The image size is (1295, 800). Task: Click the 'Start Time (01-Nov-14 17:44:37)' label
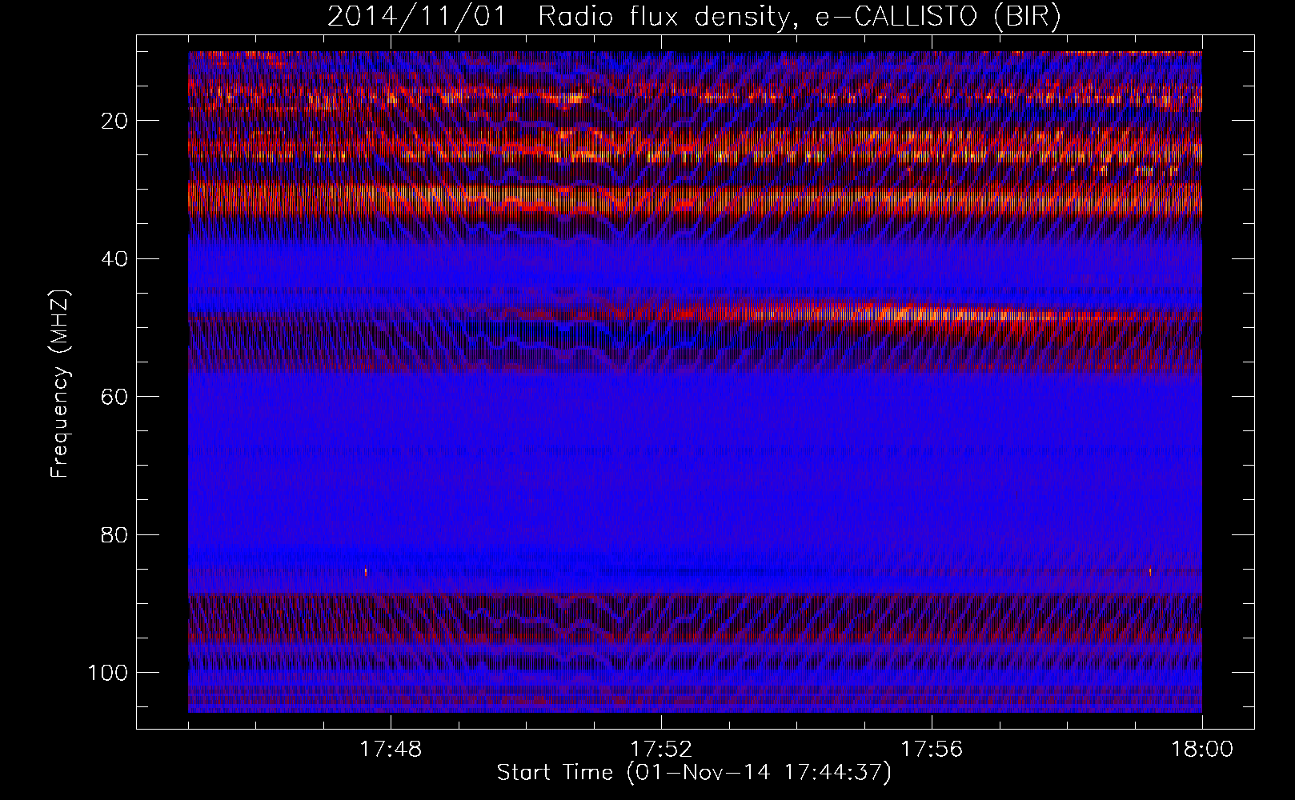(694, 773)
